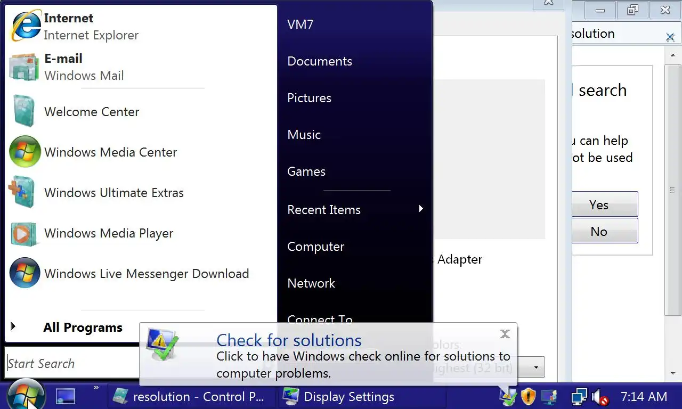The height and width of the screenshot is (409, 682).
Task: Open Windows Live Messenger Download
Action: pos(141,273)
